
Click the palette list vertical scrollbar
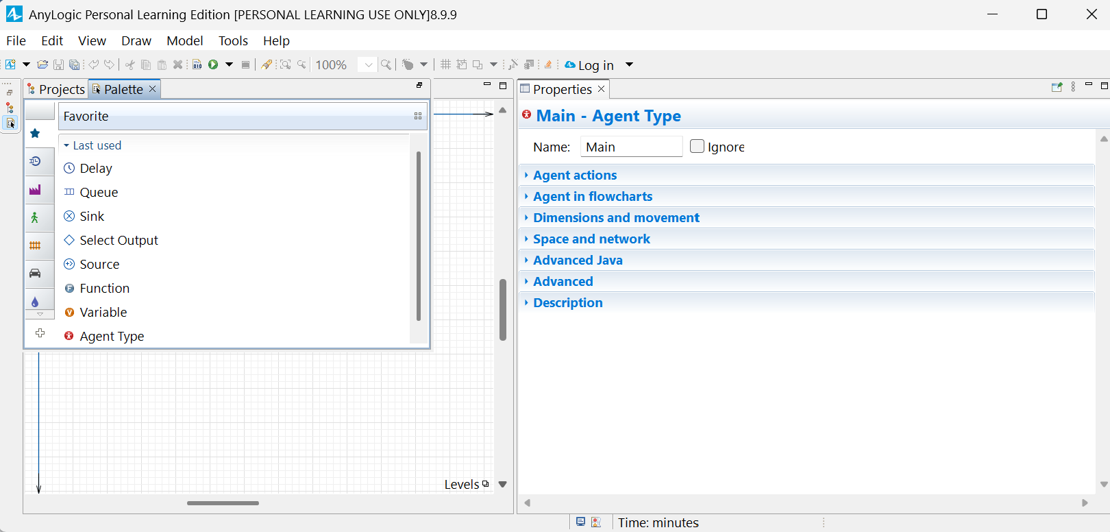(419, 236)
